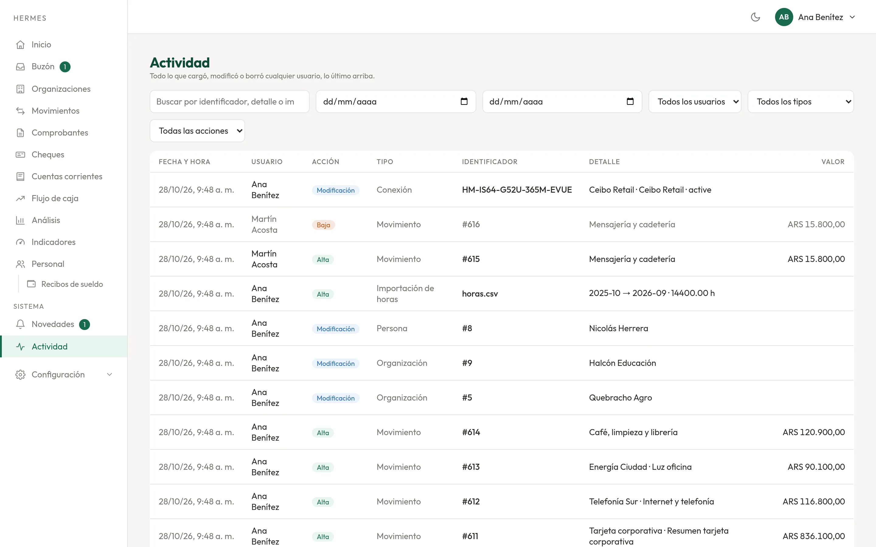
Task: Toggle dark mode with the moon icon
Action: 755,17
